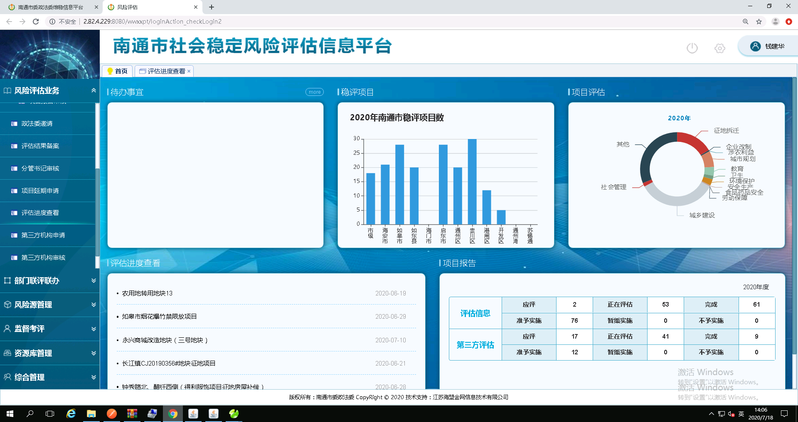The width and height of the screenshot is (798, 422).
Task: Click the 风险评估业务 sidebar icon
Action: pyautogui.click(x=7, y=90)
